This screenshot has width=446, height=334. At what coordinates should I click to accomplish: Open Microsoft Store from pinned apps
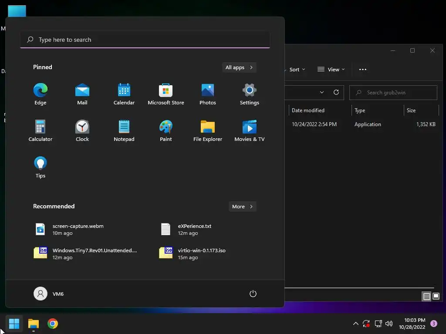coord(166,94)
